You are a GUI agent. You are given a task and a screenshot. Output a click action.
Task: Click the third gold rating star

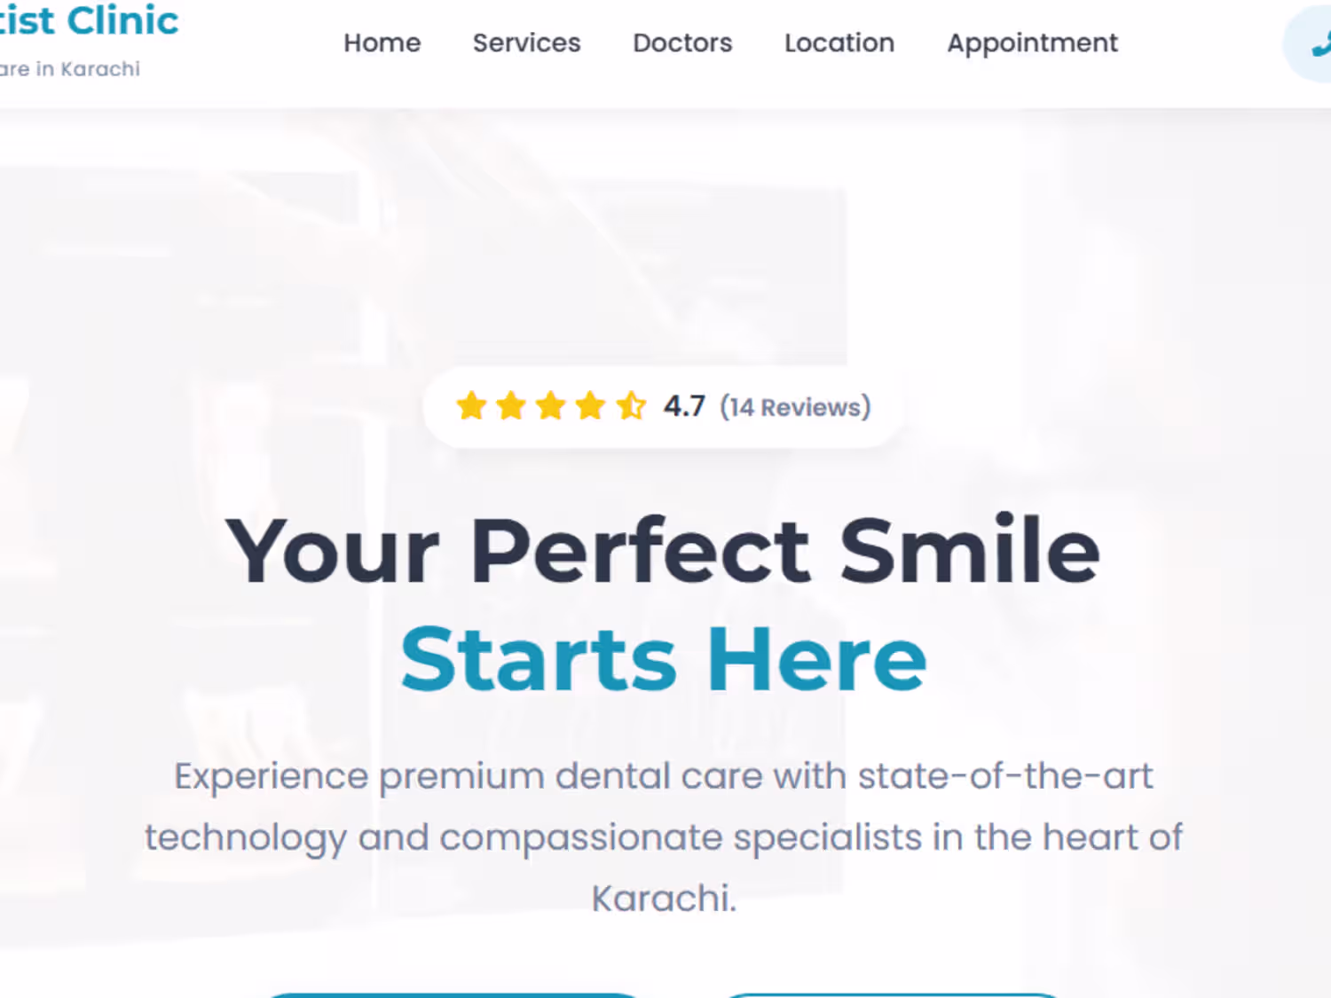coord(551,405)
